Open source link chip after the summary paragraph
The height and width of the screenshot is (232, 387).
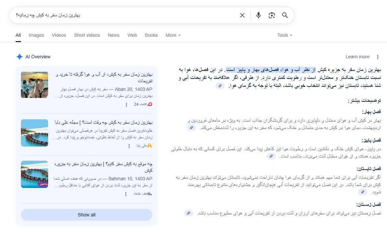pos(220,86)
